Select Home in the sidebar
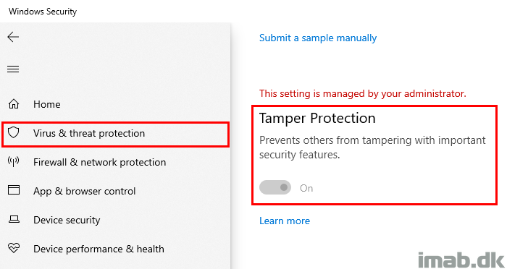Screen dimensions: 507x269 (x=47, y=104)
